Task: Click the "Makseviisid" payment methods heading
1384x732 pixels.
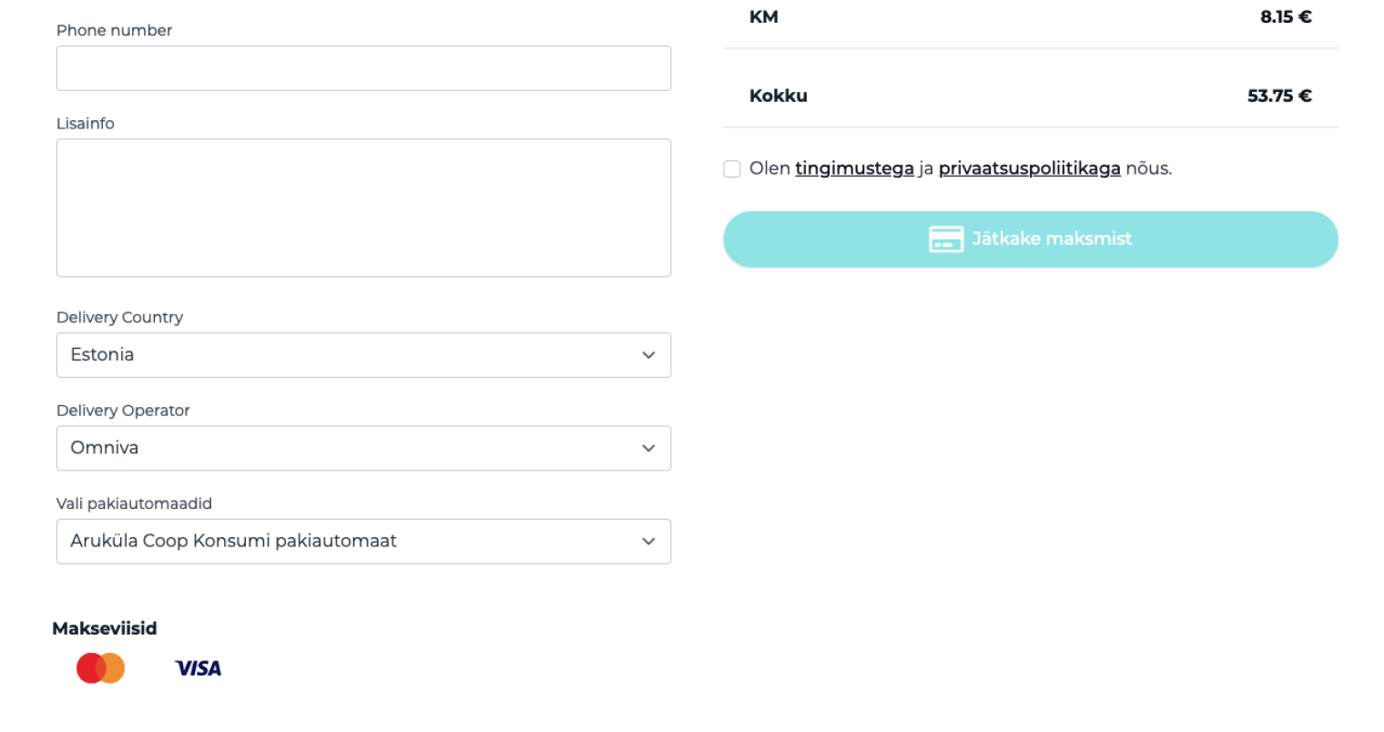Action: 105,628
